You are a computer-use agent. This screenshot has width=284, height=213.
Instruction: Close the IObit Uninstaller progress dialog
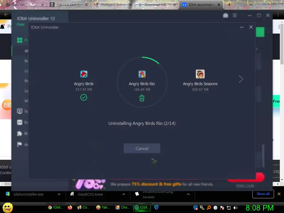pos(251,27)
